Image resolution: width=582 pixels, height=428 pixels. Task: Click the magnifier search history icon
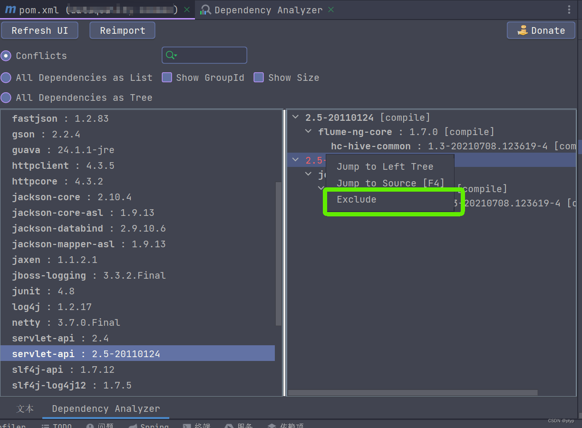tap(171, 56)
